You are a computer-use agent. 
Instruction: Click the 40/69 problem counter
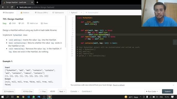[53, 92]
